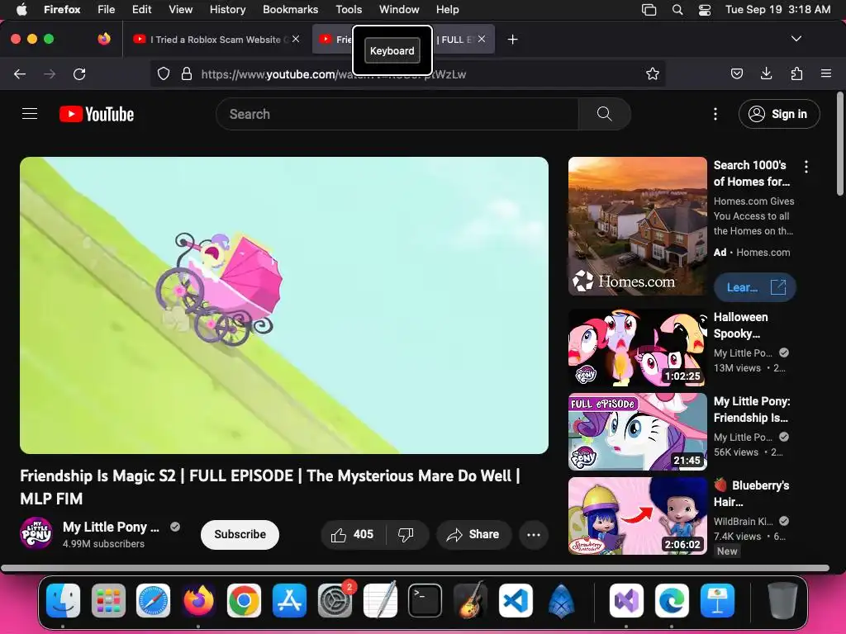The height and width of the screenshot is (634, 846).
Task: Click the horizontal page scrollbar
Action: coord(415,568)
